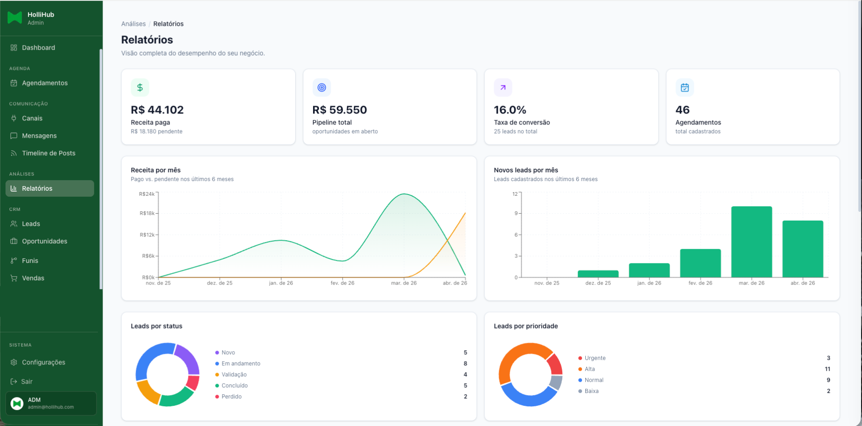Open Leads via people icon
This screenshot has height=426, width=862.
coord(14,224)
